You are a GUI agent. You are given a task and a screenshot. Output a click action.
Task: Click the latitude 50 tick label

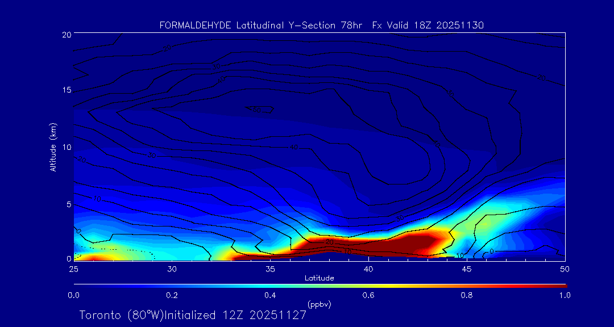tap(565, 269)
